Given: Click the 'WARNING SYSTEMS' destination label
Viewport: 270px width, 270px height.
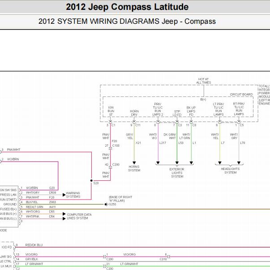Looking at the screenshot, I should pos(73,195).
